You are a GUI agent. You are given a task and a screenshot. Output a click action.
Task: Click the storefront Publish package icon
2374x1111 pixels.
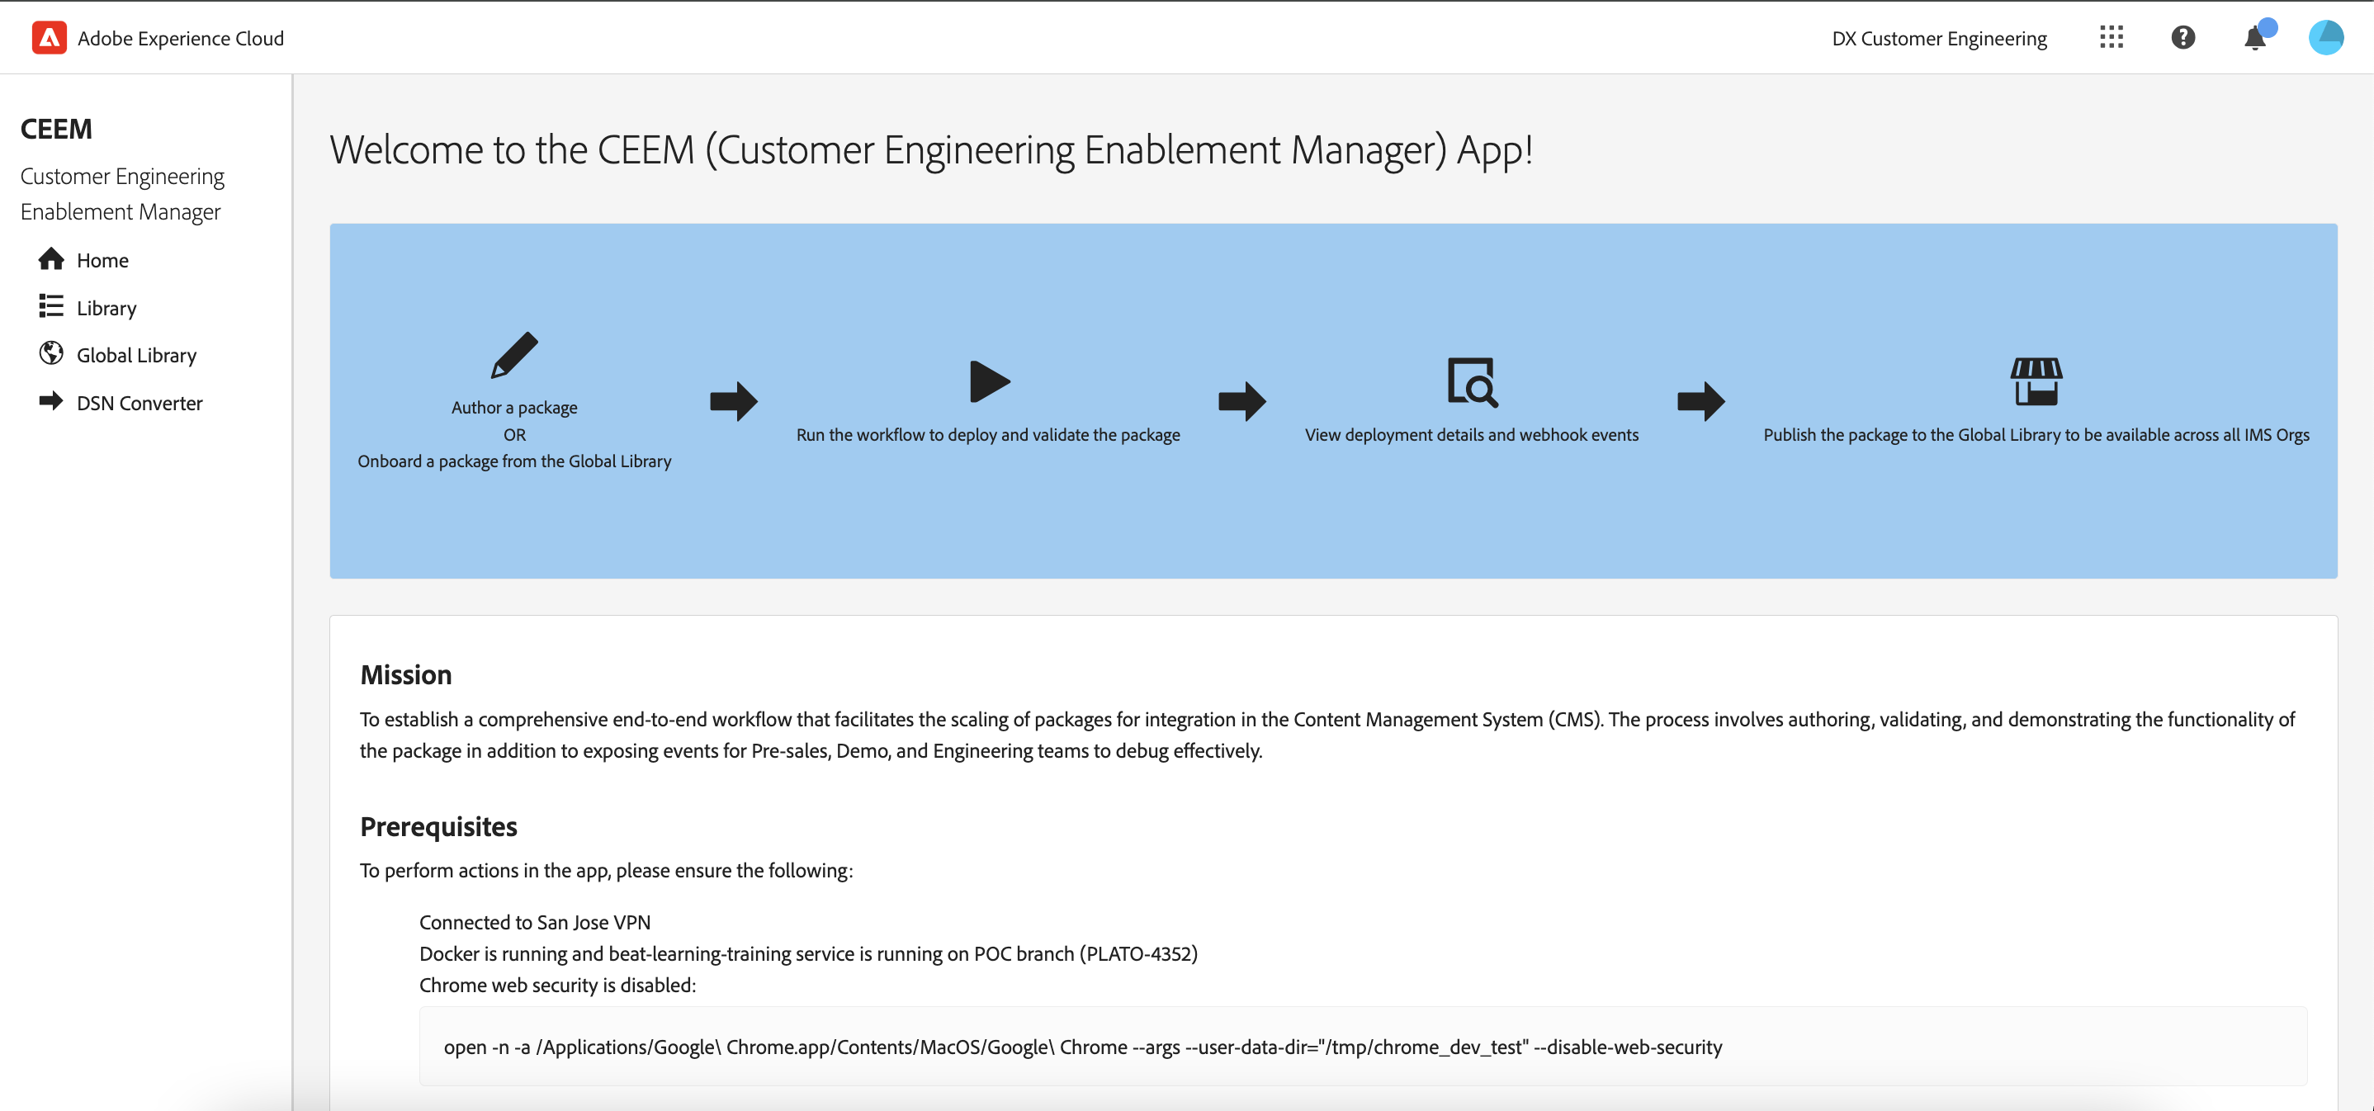pyautogui.click(x=2036, y=381)
